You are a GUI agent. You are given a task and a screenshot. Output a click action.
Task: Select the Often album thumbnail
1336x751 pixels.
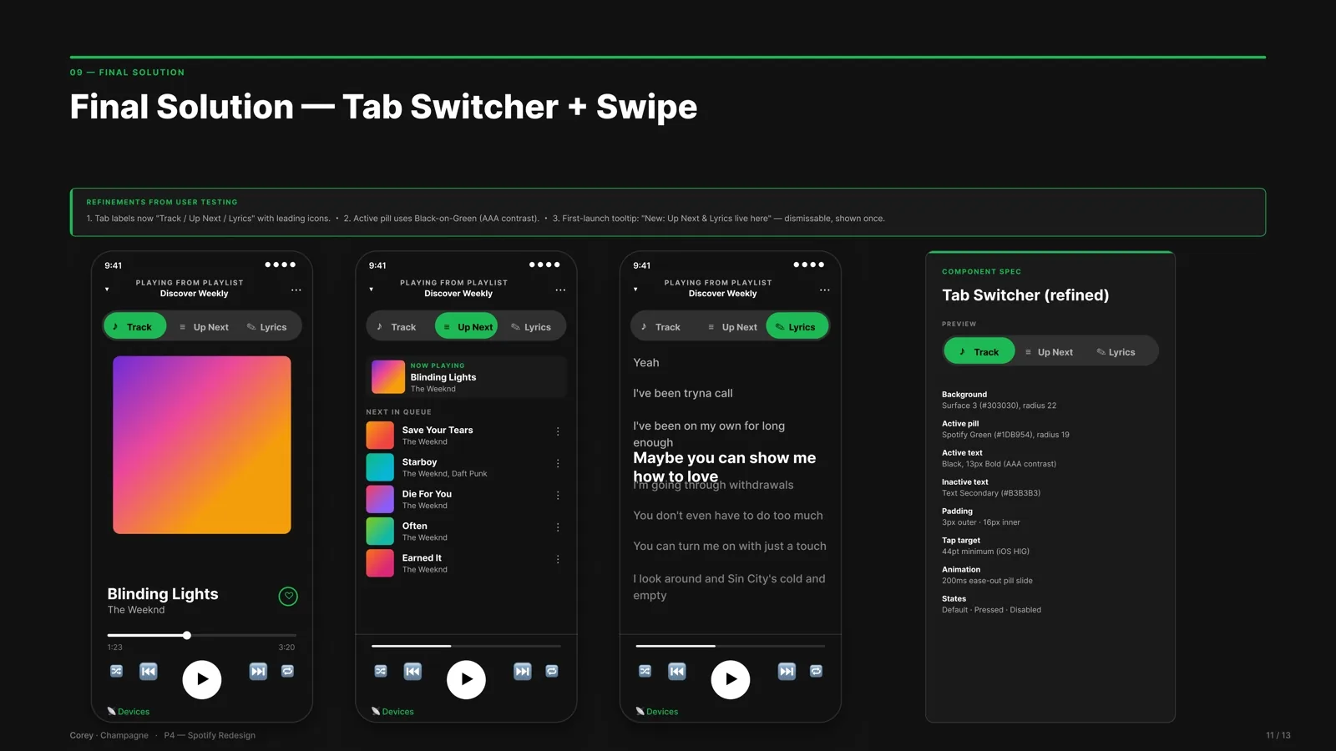(380, 531)
